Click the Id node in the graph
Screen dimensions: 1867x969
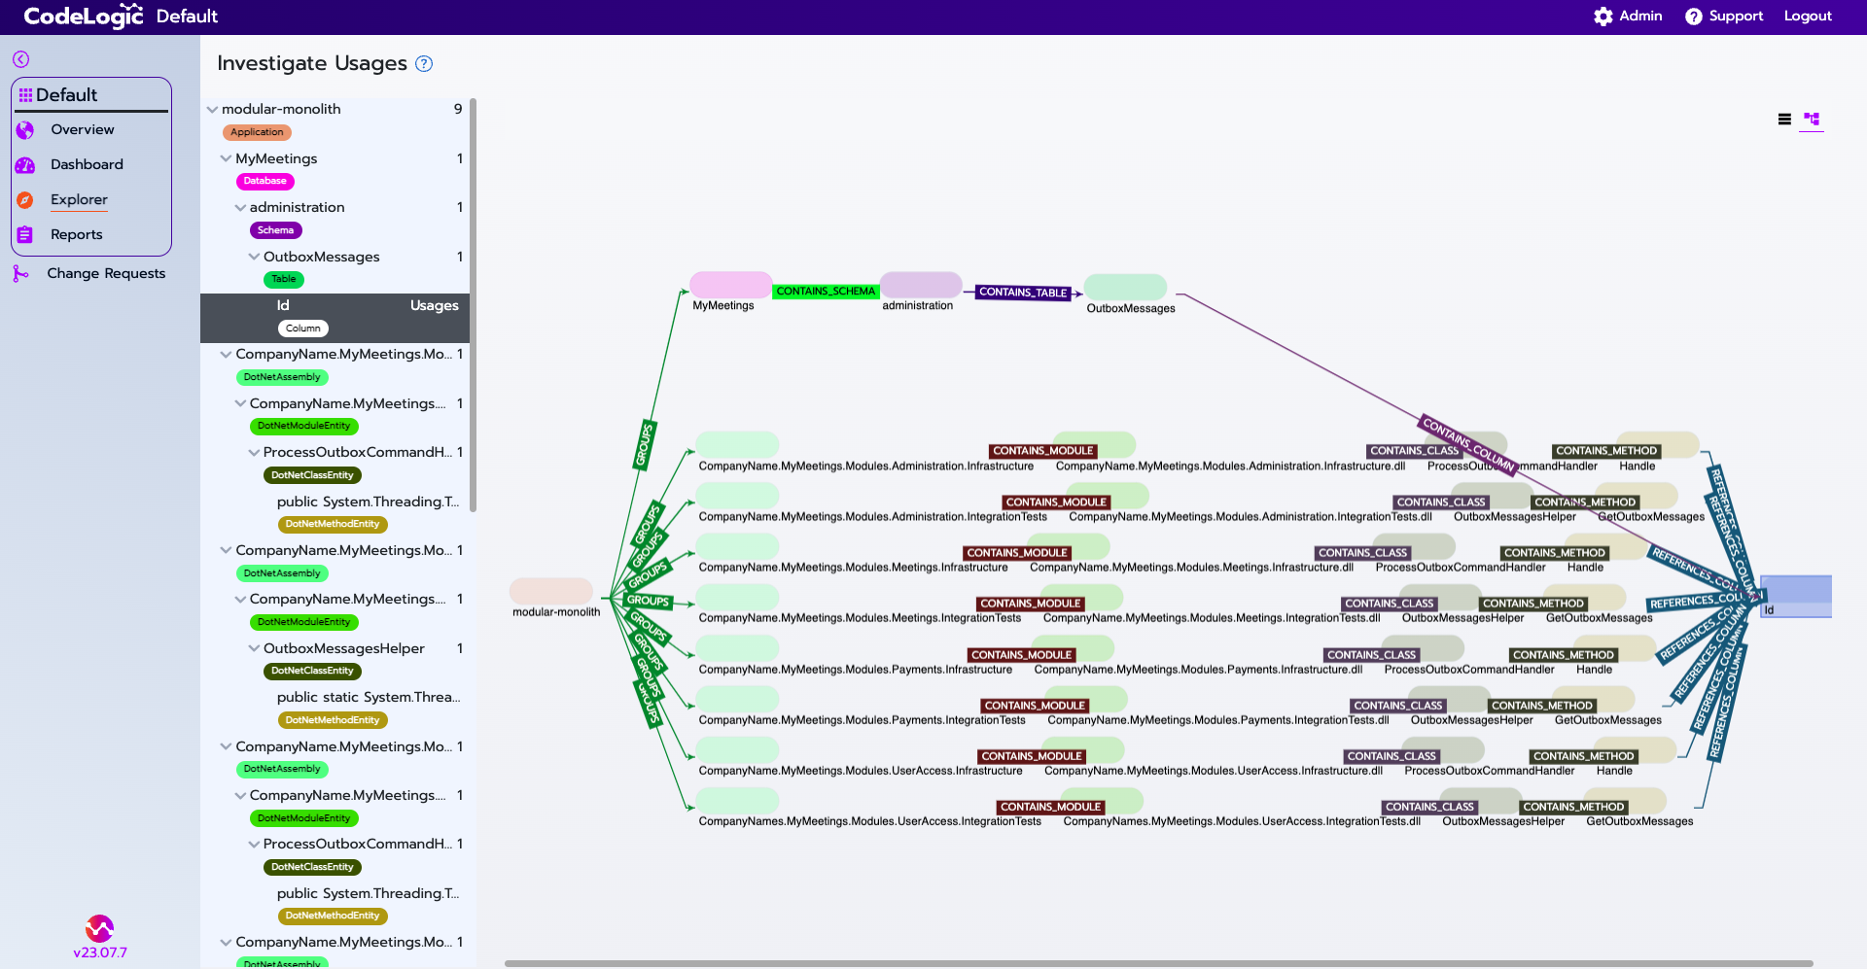[1795, 597]
